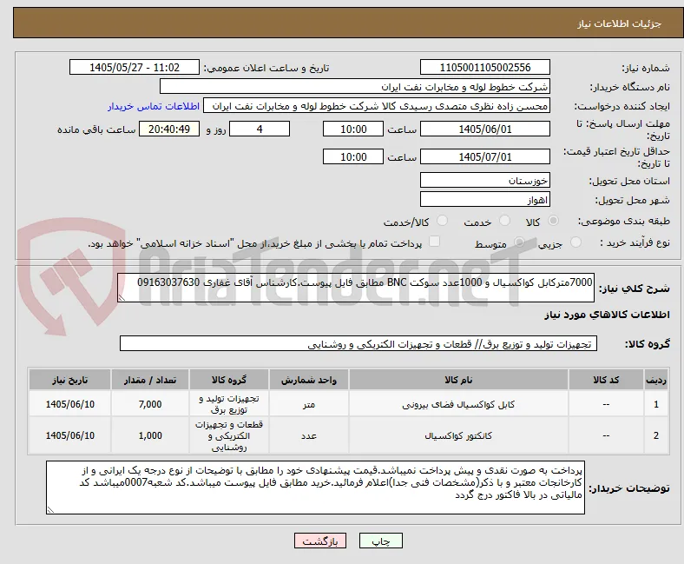Click the تعداد / مقدار column header
This screenshot has width=684, height=564.
[150, 380]
